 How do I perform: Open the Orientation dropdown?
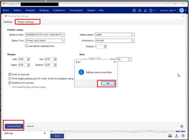tap(133, 41)
